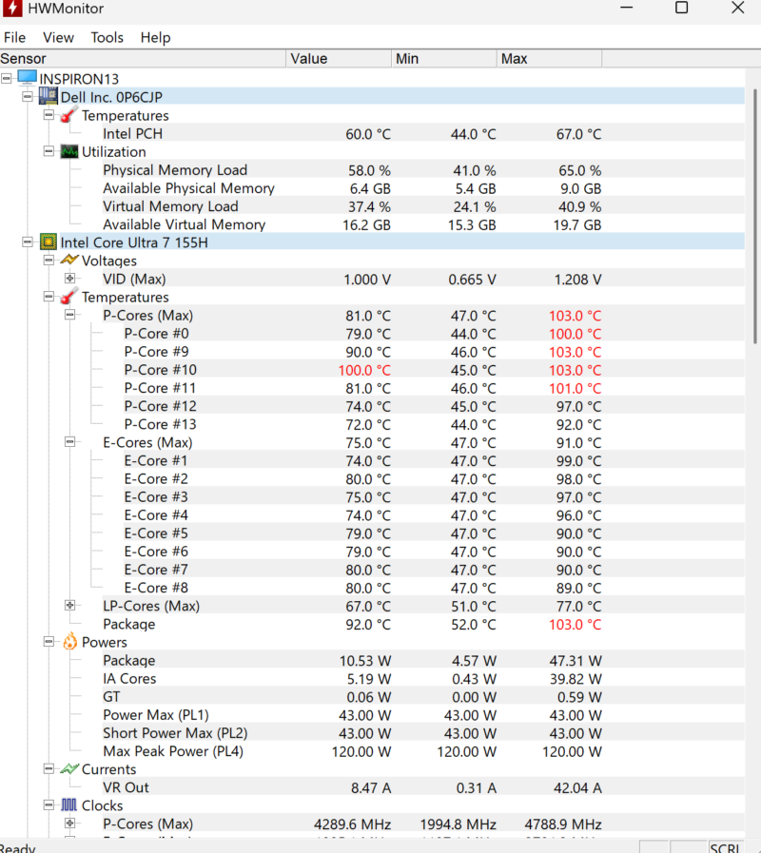The width and height of the screenshot is (761, 853).
Task: Open the File menu
Action: click(15, 37)
